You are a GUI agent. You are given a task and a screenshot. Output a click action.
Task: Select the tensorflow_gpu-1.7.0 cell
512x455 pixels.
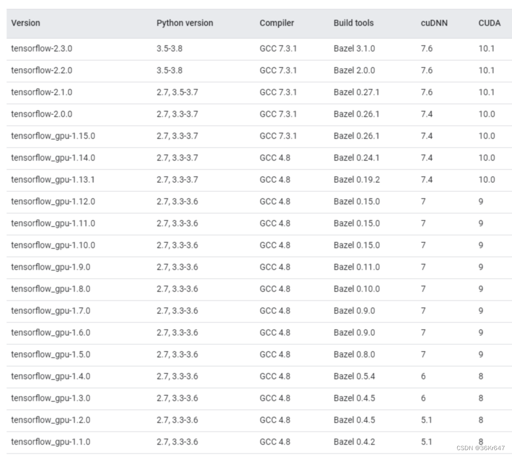(50, 311)
